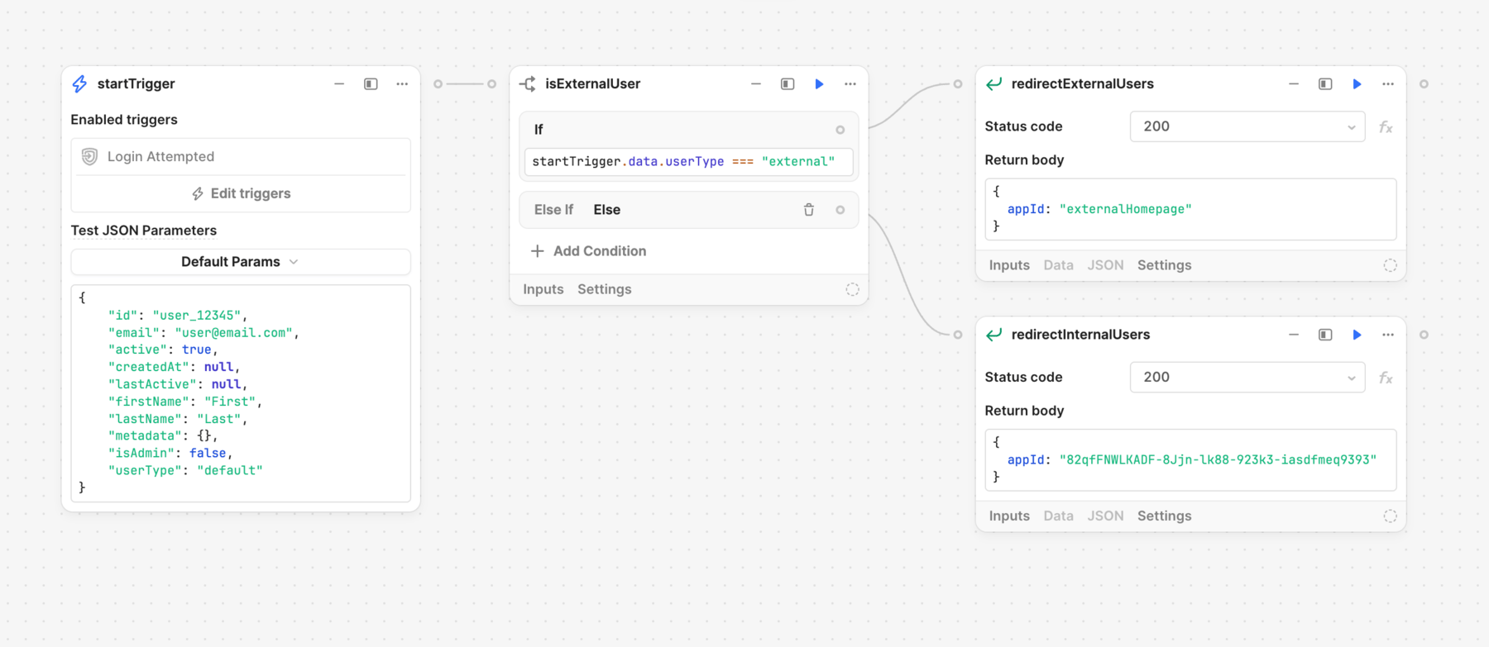Click the isExternalUser block title
Image resolution: width=1489 pixels, height=647 pixels.
[x=592, y=83]
